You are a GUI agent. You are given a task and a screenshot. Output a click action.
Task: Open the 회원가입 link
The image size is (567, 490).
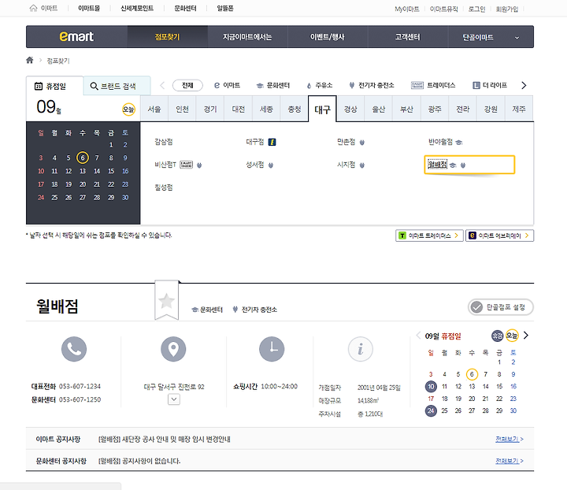tap(507, 9)
